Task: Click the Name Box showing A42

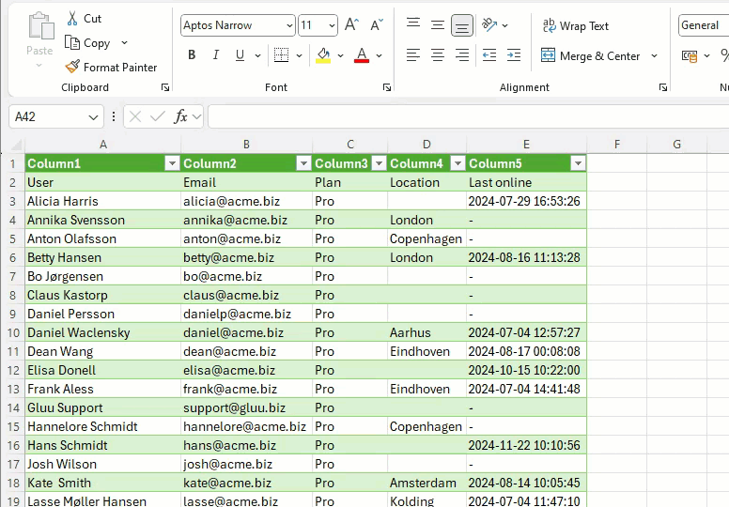Action: (47, 117)
